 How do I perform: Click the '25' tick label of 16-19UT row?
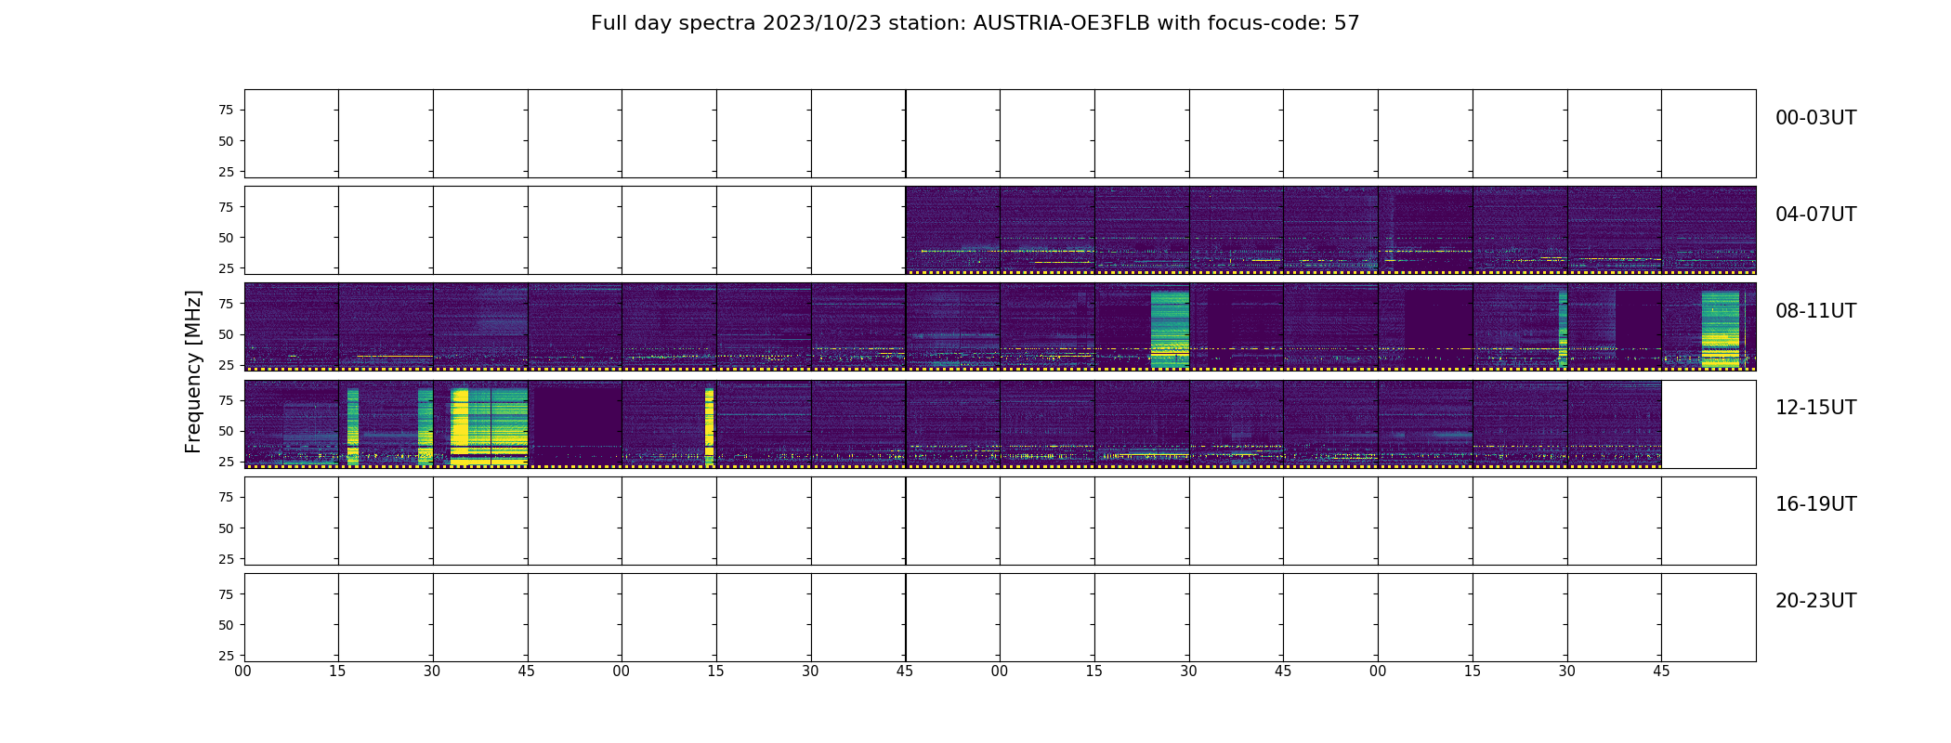pos(226,559)
